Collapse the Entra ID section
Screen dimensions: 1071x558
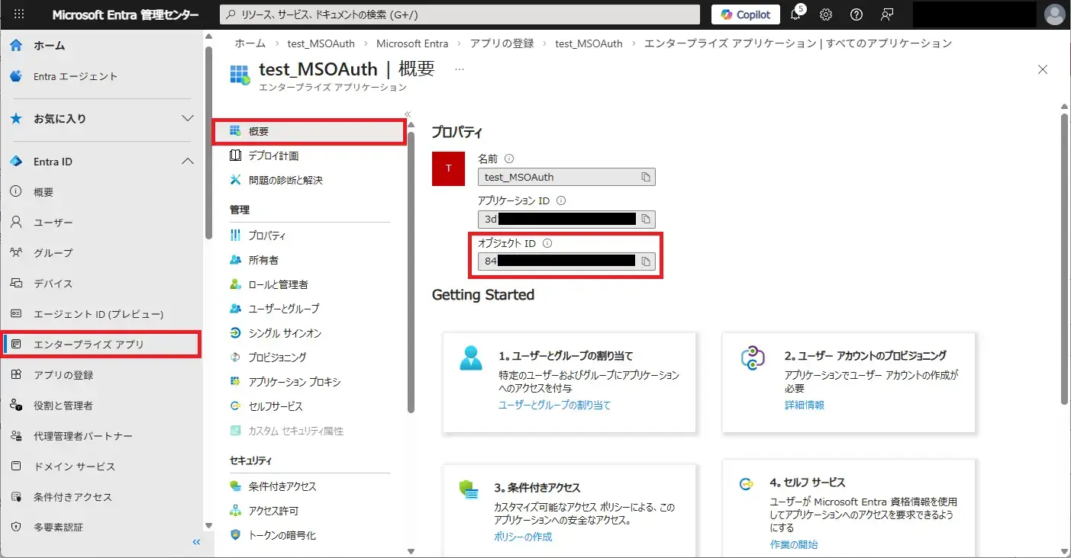coord(187,162)
